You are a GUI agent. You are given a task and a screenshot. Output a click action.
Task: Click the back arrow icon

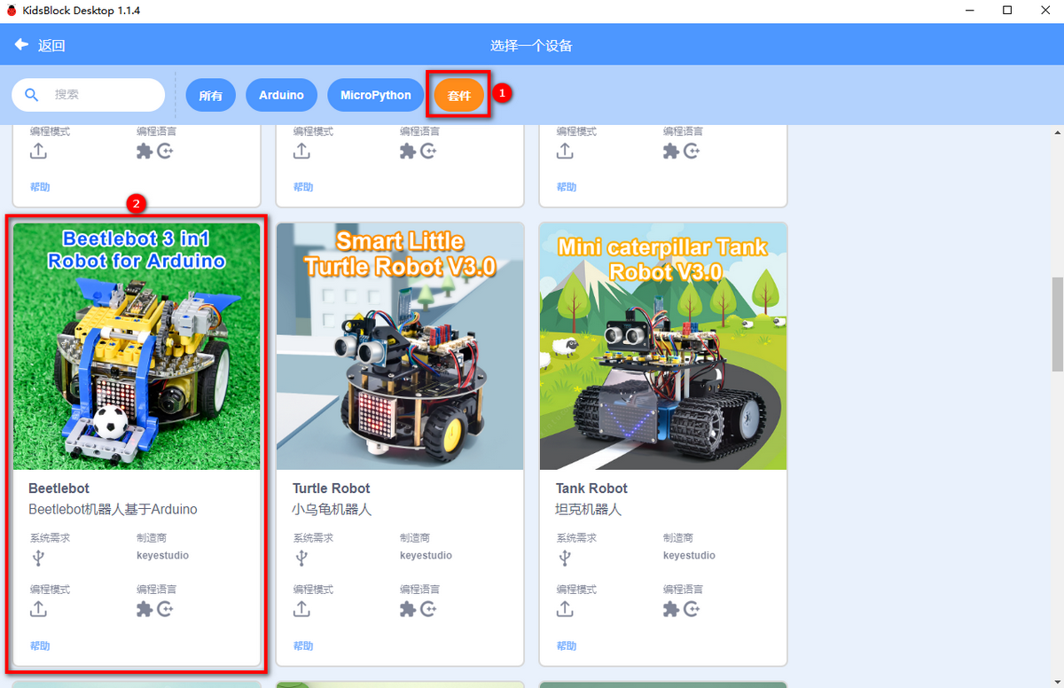(21, 44)
